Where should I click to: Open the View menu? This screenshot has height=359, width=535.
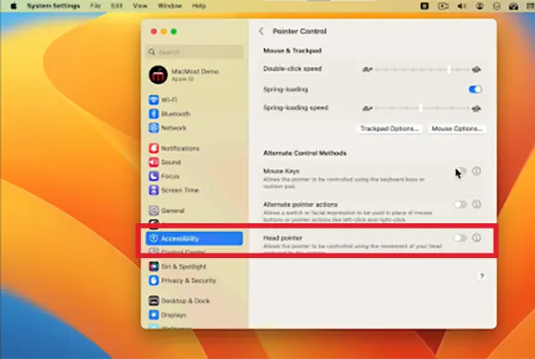pos(140,6)
